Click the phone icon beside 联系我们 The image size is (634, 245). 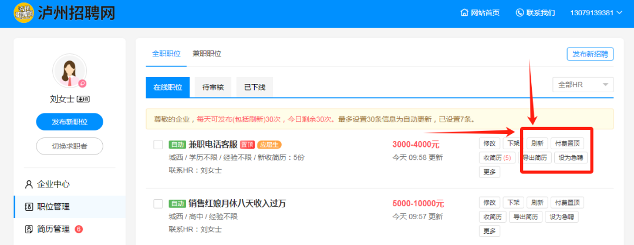click(520, 12)
